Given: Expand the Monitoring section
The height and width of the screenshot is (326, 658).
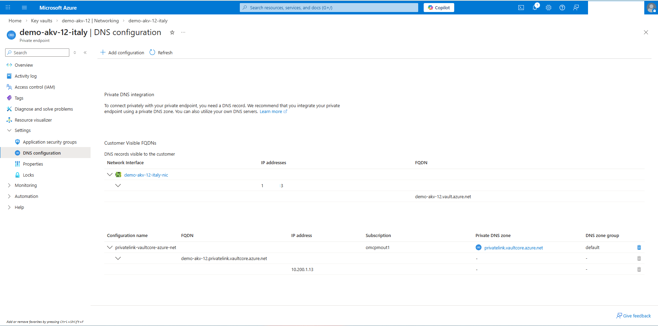Looking at the screenshot, I should 9,185.
